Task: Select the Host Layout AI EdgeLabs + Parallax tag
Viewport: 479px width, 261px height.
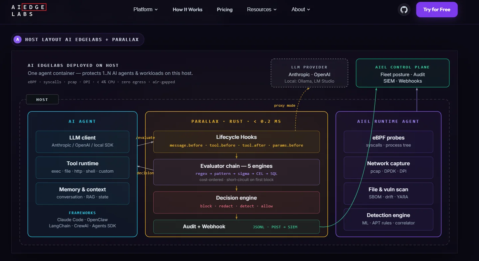Action: tap(78, 40)
